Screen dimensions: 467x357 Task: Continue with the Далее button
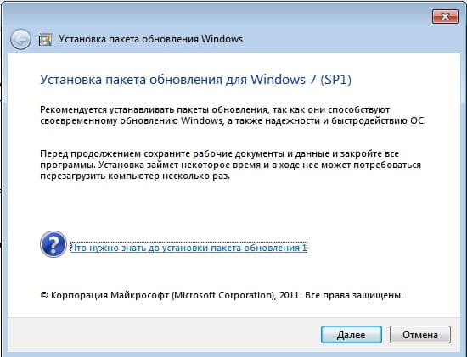352,335
